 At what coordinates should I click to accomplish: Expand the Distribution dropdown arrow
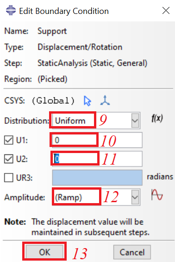point(135,121)
